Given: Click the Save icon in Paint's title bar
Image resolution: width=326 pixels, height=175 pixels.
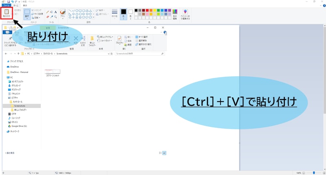Looking at the screenshot, I should pyautogui.click(x=9, y=2).
